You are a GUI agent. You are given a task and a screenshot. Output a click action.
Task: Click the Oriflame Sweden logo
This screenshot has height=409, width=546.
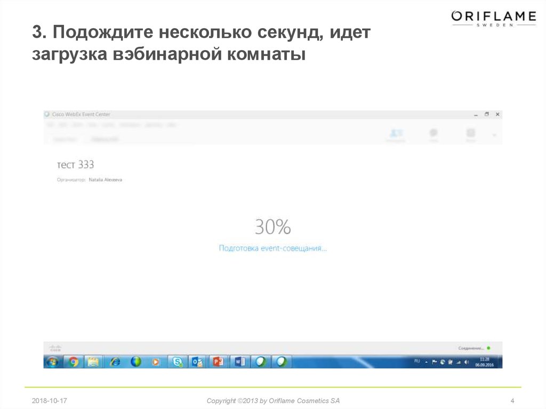pyautogui.click(x=493, y=18)
